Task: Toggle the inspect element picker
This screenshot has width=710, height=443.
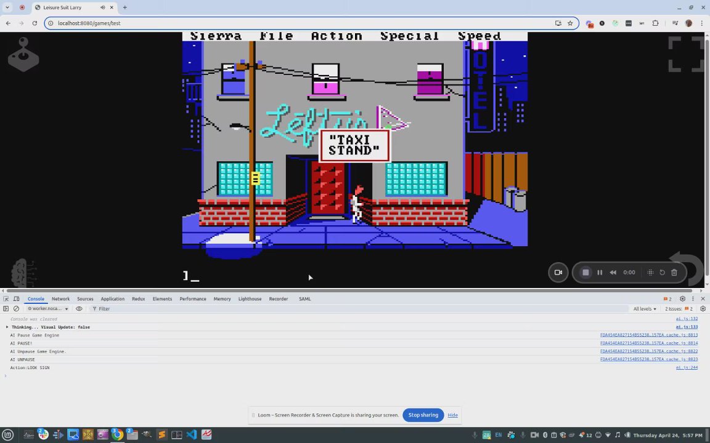Action: 6,299
